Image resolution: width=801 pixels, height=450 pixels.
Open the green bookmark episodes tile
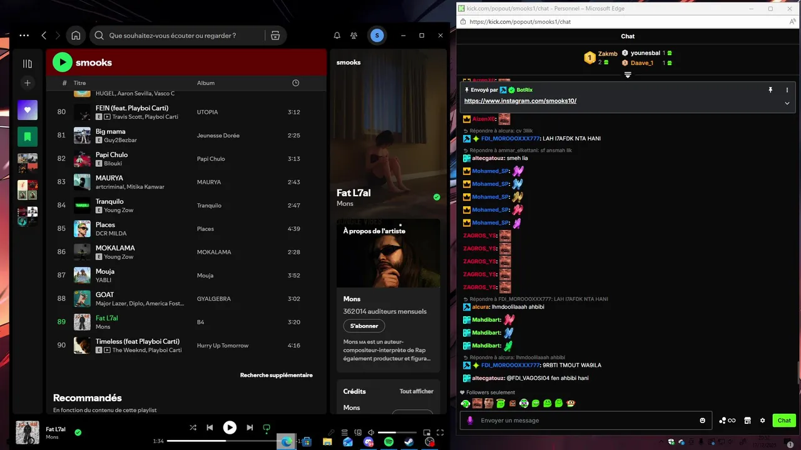(28, 136)
